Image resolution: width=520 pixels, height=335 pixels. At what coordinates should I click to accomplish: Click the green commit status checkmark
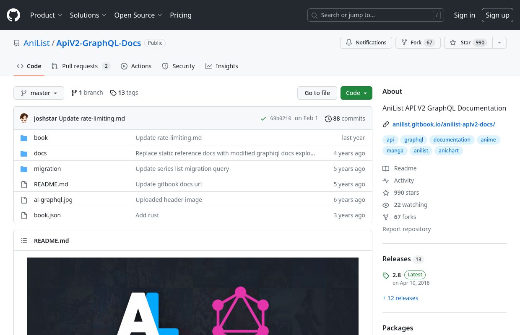click(x=263, y=119)
